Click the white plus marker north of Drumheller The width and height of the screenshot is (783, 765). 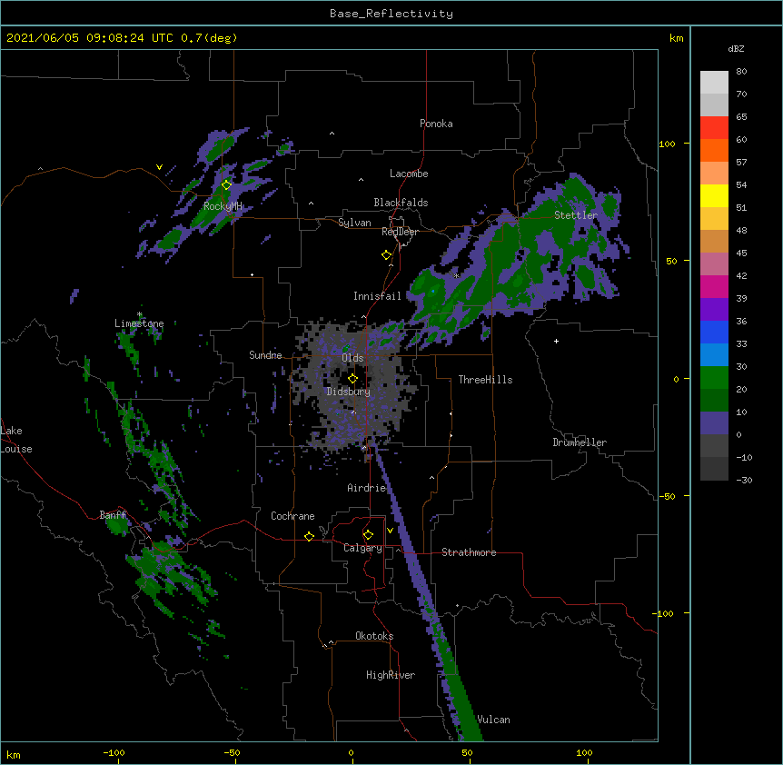point(556,341)
